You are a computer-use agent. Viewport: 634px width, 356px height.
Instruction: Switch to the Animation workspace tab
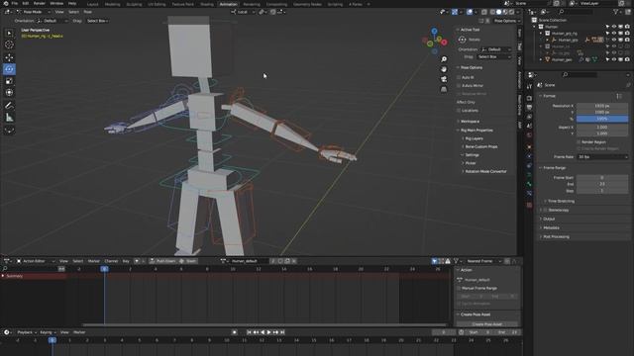click(x=228, y=4)
